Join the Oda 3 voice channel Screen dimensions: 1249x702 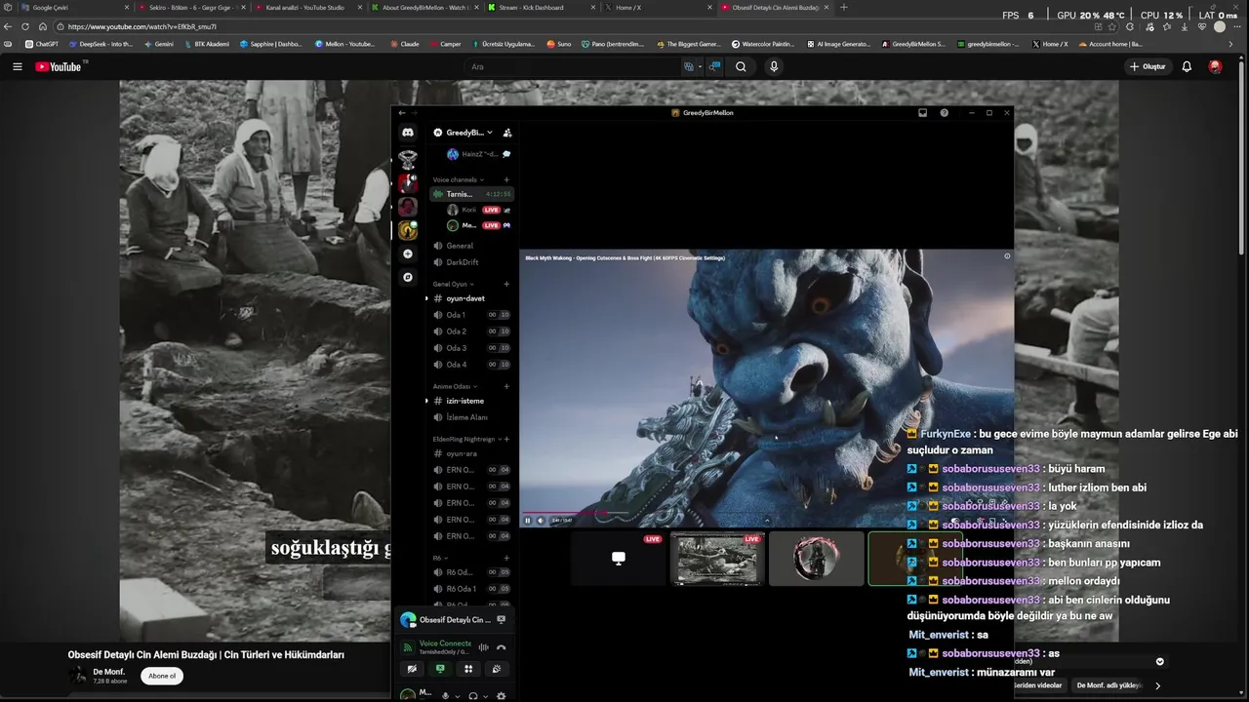(472, 348)
